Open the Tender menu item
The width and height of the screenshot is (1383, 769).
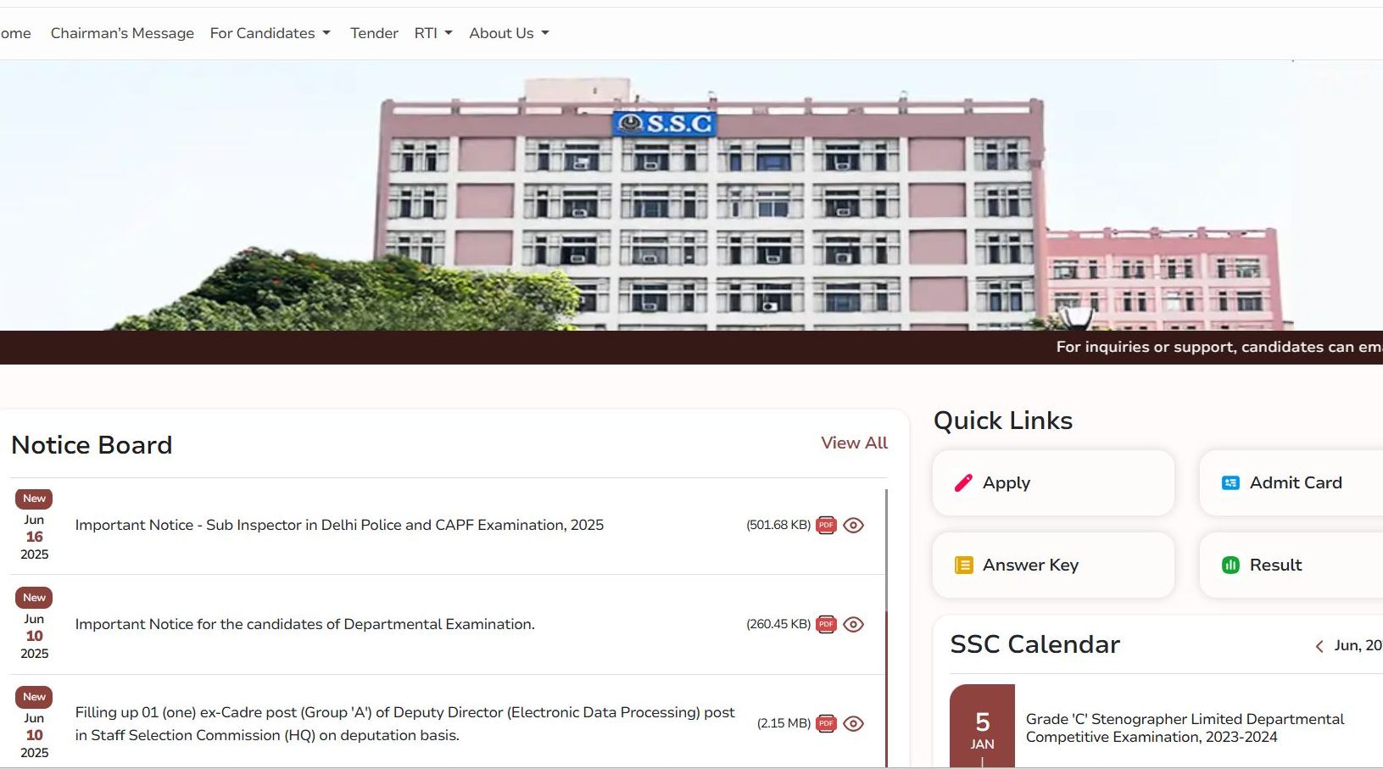pyautogui.click(x=374, y=33)
